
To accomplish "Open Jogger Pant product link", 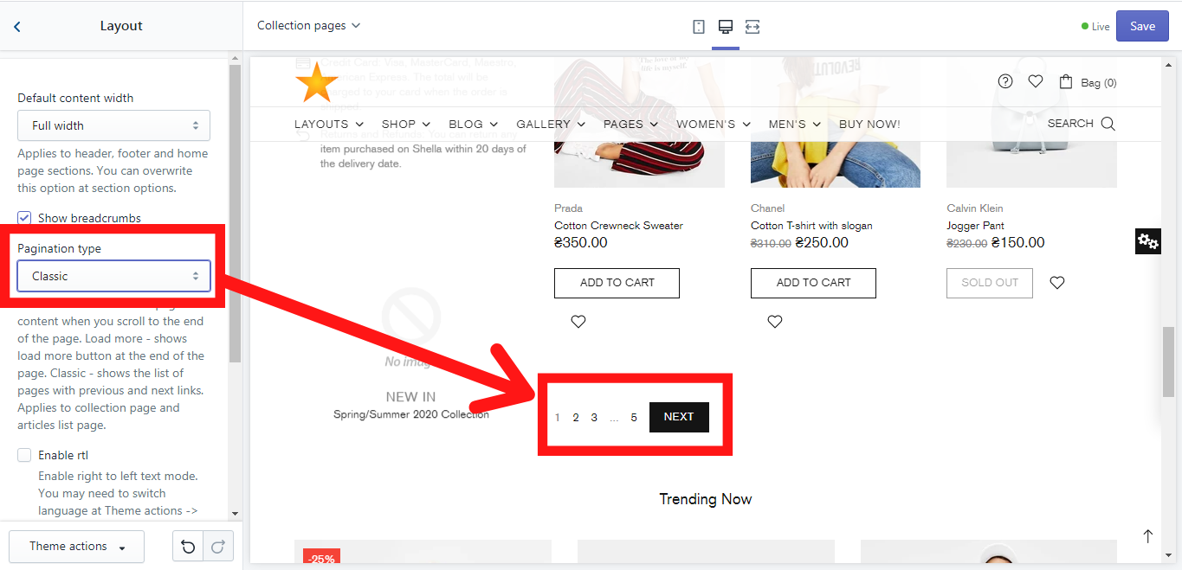I will pos(976,226).
